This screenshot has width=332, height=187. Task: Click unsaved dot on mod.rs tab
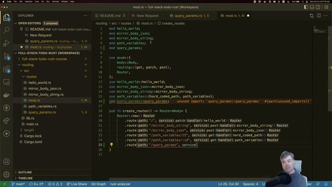248,16
